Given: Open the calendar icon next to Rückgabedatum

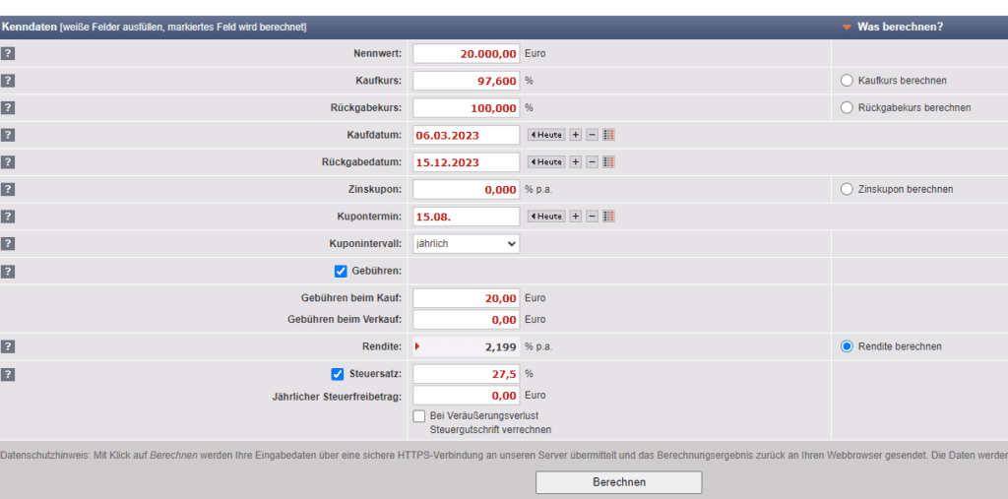Looking at the screenshot, I should [608, 161].
